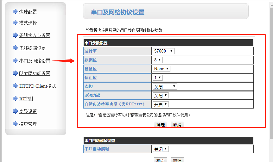273x162 pixels.
Task: Click the arrow icon beside 模式选择
Action: coord(15,22)
